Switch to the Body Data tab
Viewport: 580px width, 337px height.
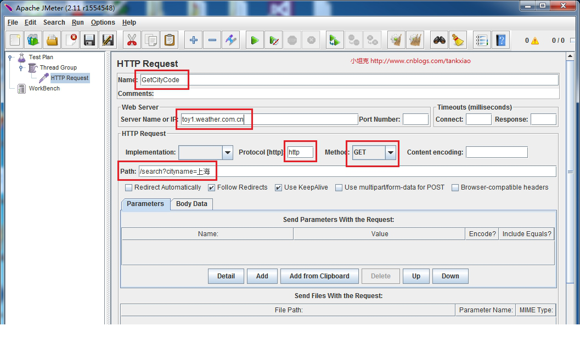click(x=192, y=204)
